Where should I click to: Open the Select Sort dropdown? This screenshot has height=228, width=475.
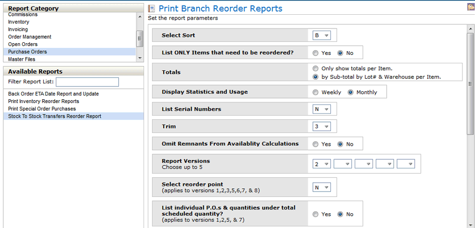click(321, 35)
